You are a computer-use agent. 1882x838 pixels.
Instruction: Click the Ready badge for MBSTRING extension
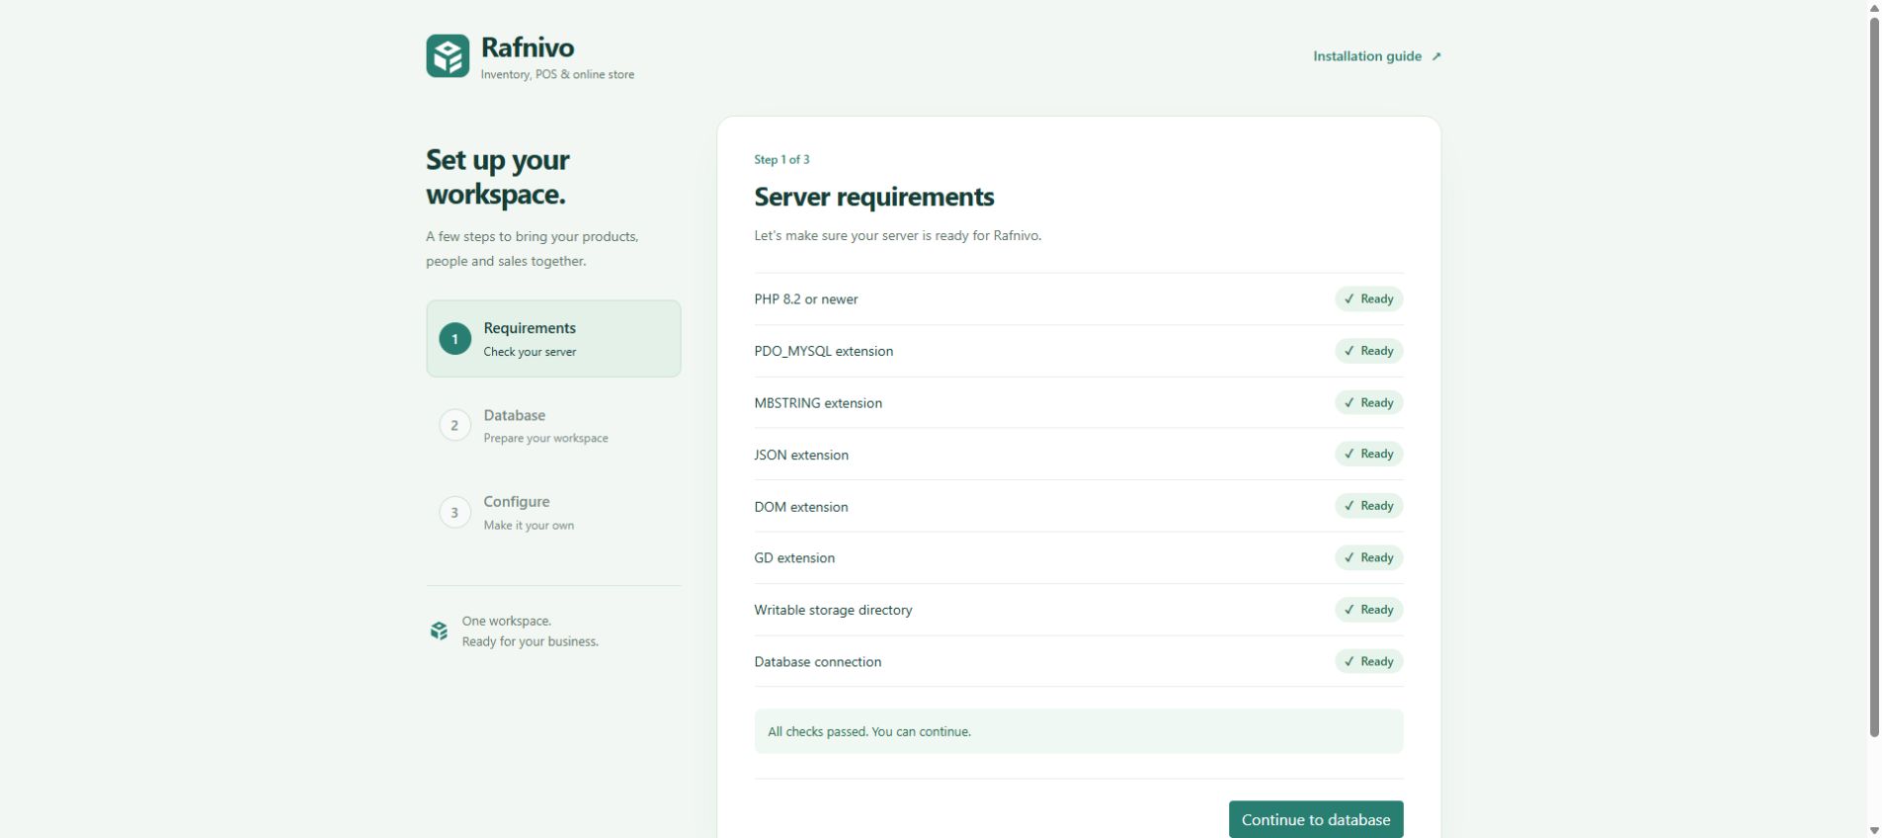tap(1368, 403)
